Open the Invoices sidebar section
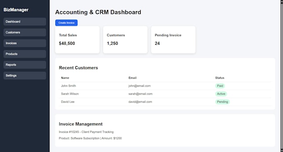283x152 pixels. coord(25,43)
